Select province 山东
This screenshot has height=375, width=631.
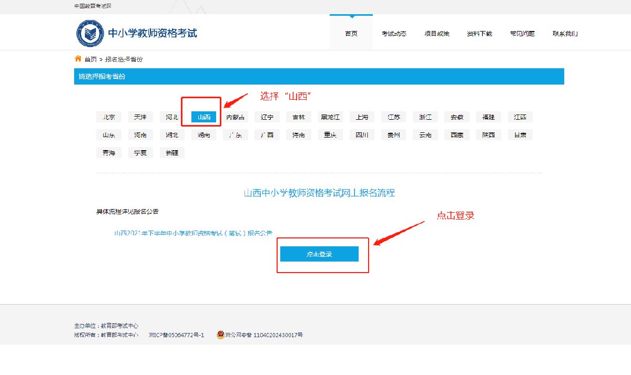pos(109,135)
